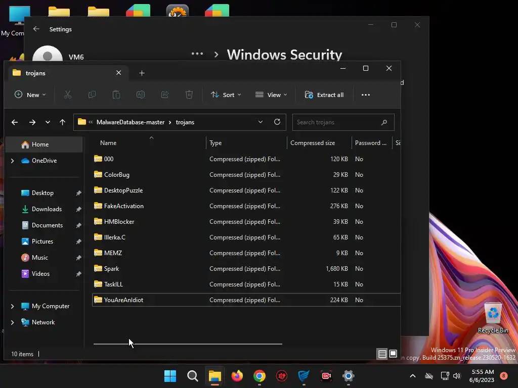Select the FakeActivation zipped folder
518x388 pixels.
pos(246,206)
